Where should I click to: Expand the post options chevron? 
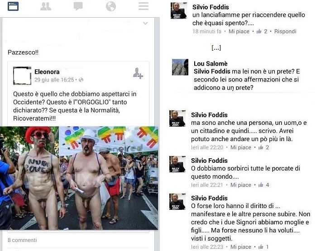coord(145,24)
